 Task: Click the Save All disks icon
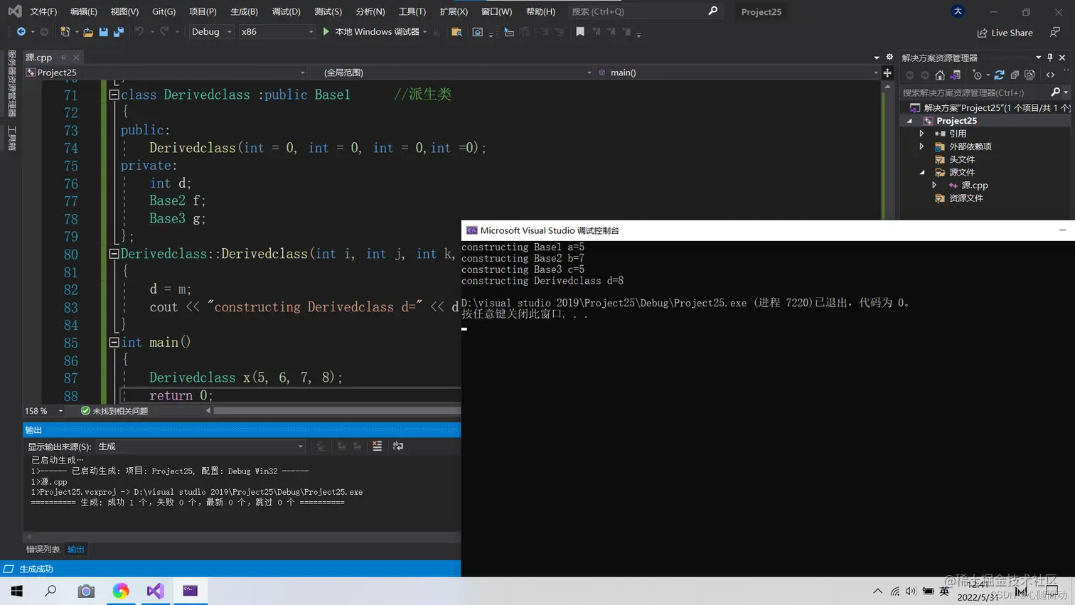[x=119, y=32]
